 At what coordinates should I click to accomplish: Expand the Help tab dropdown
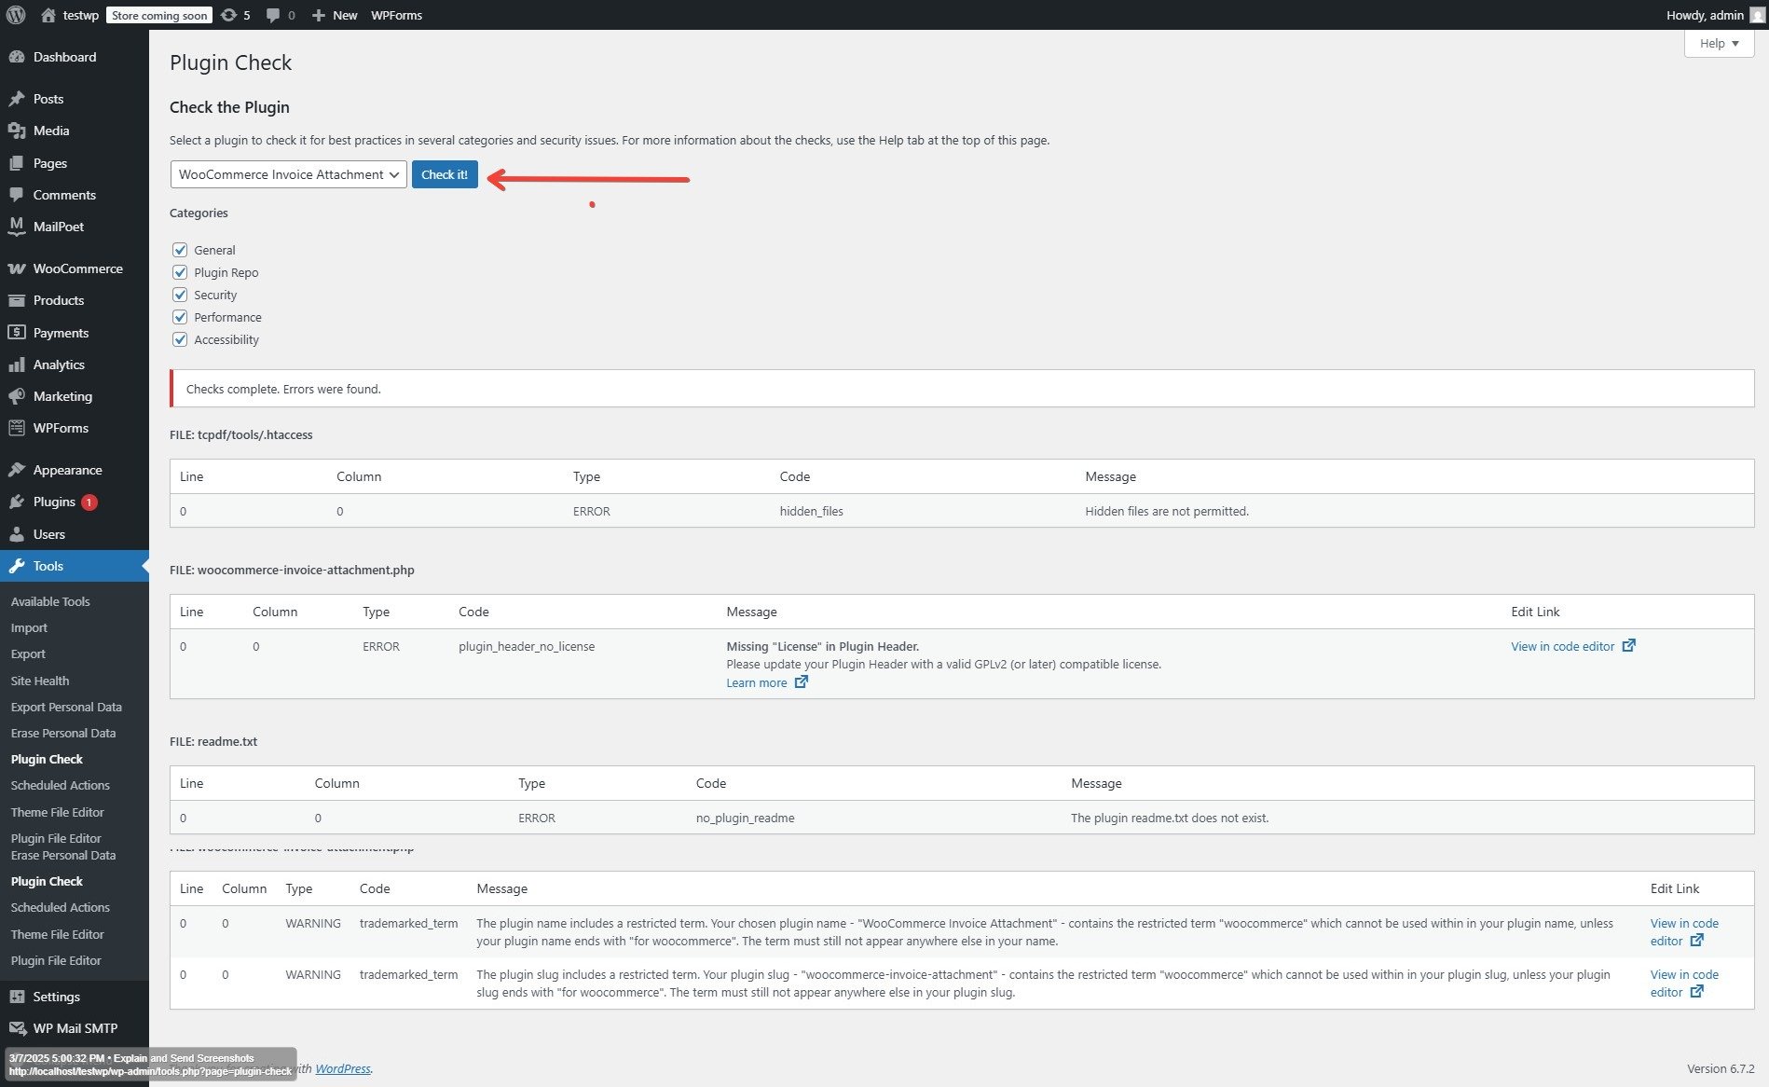pyautogui.click(x=1719, y=43)
